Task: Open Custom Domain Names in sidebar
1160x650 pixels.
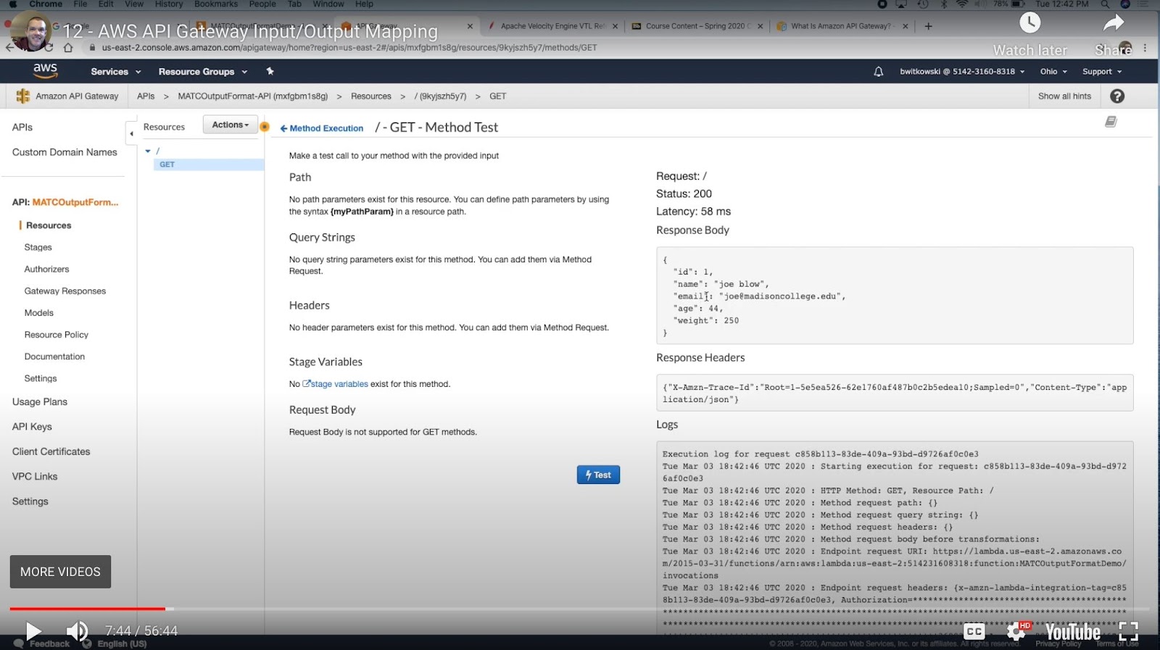Action: pos(65,152)
